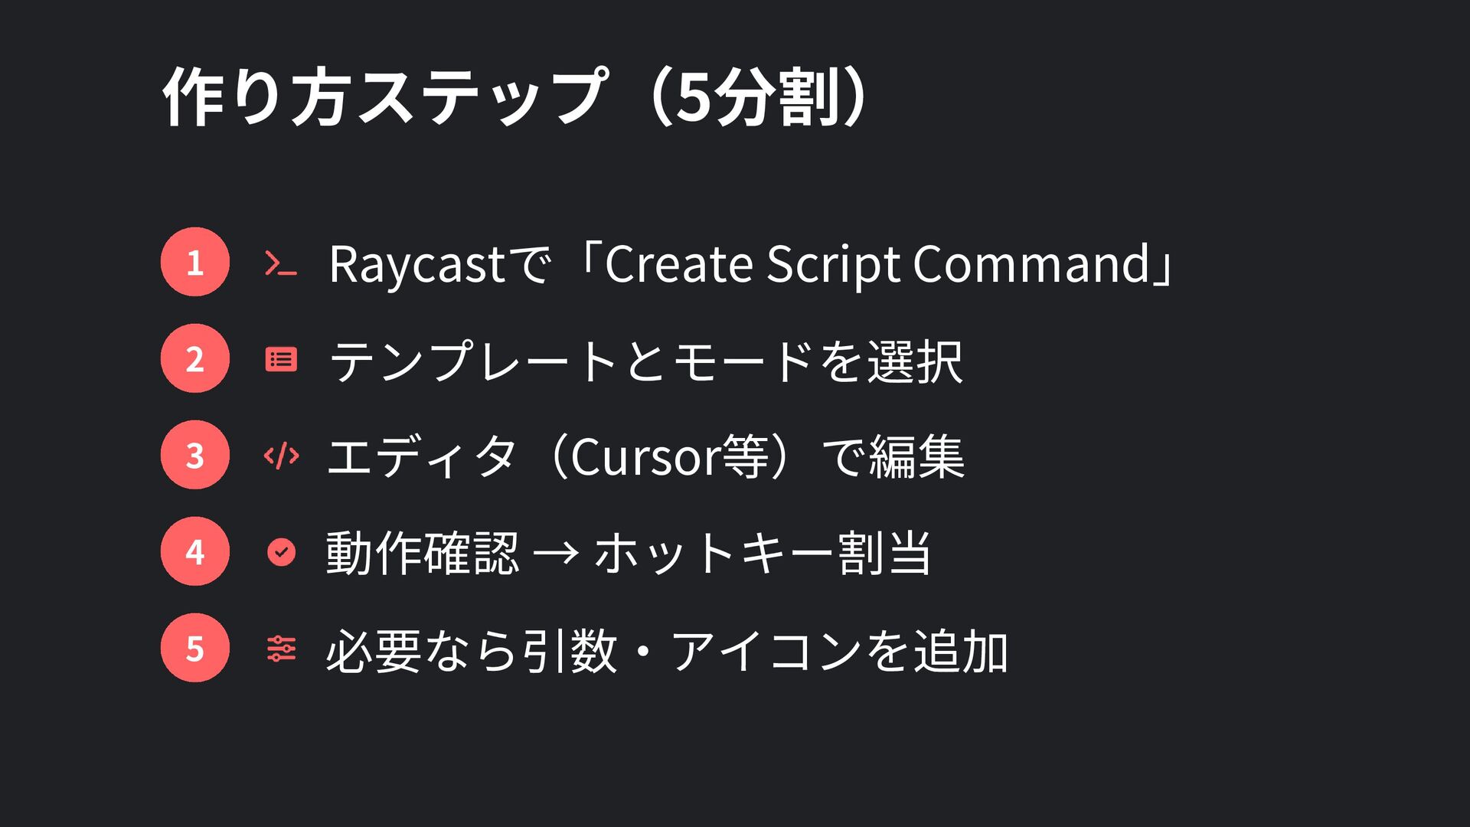Viewport: 1470px width, 827px height.
Task: Click the word Raycast in step 1
Action: pos(416,266)
